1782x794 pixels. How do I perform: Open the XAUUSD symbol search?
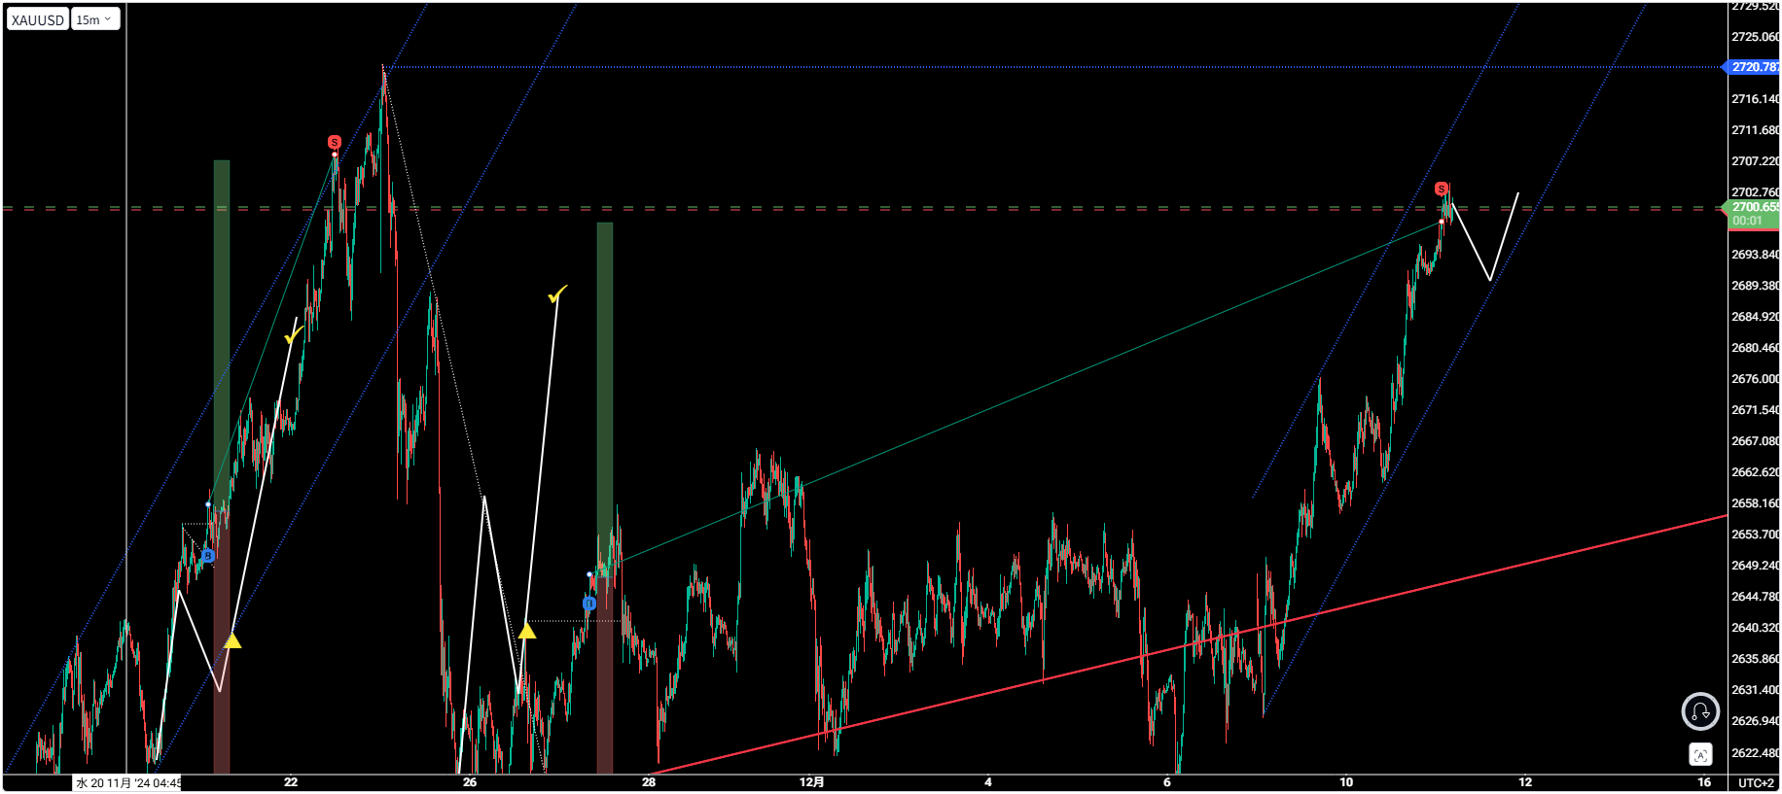(38, 19)
